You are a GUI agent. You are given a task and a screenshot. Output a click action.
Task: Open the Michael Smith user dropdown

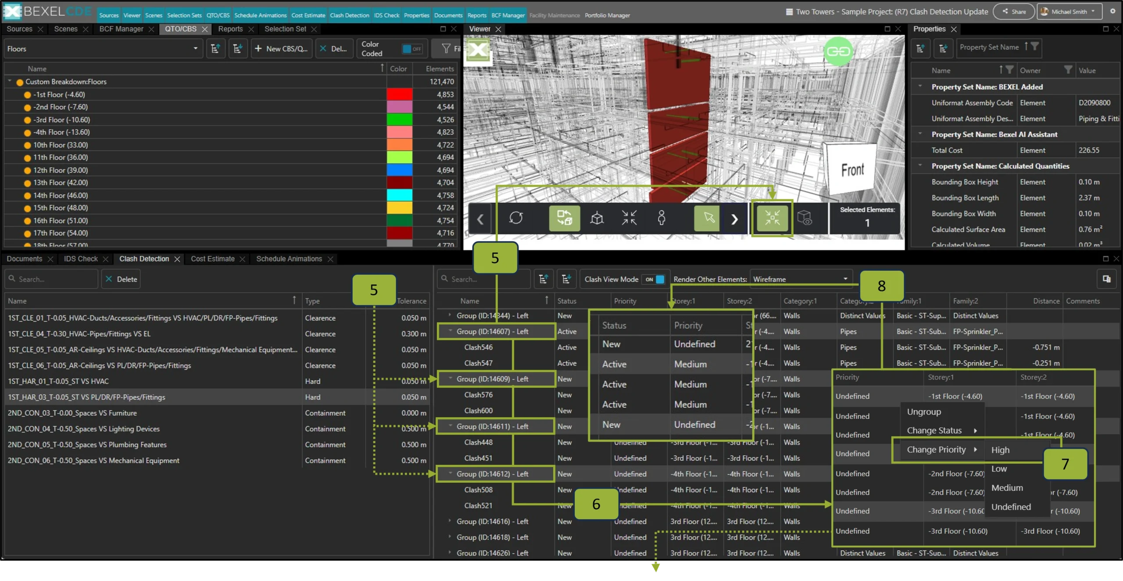pos(1069,11)
